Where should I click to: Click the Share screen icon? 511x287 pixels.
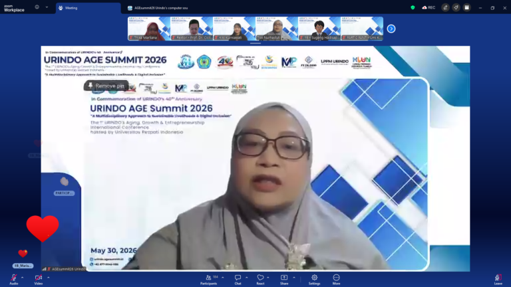point(284,279)
